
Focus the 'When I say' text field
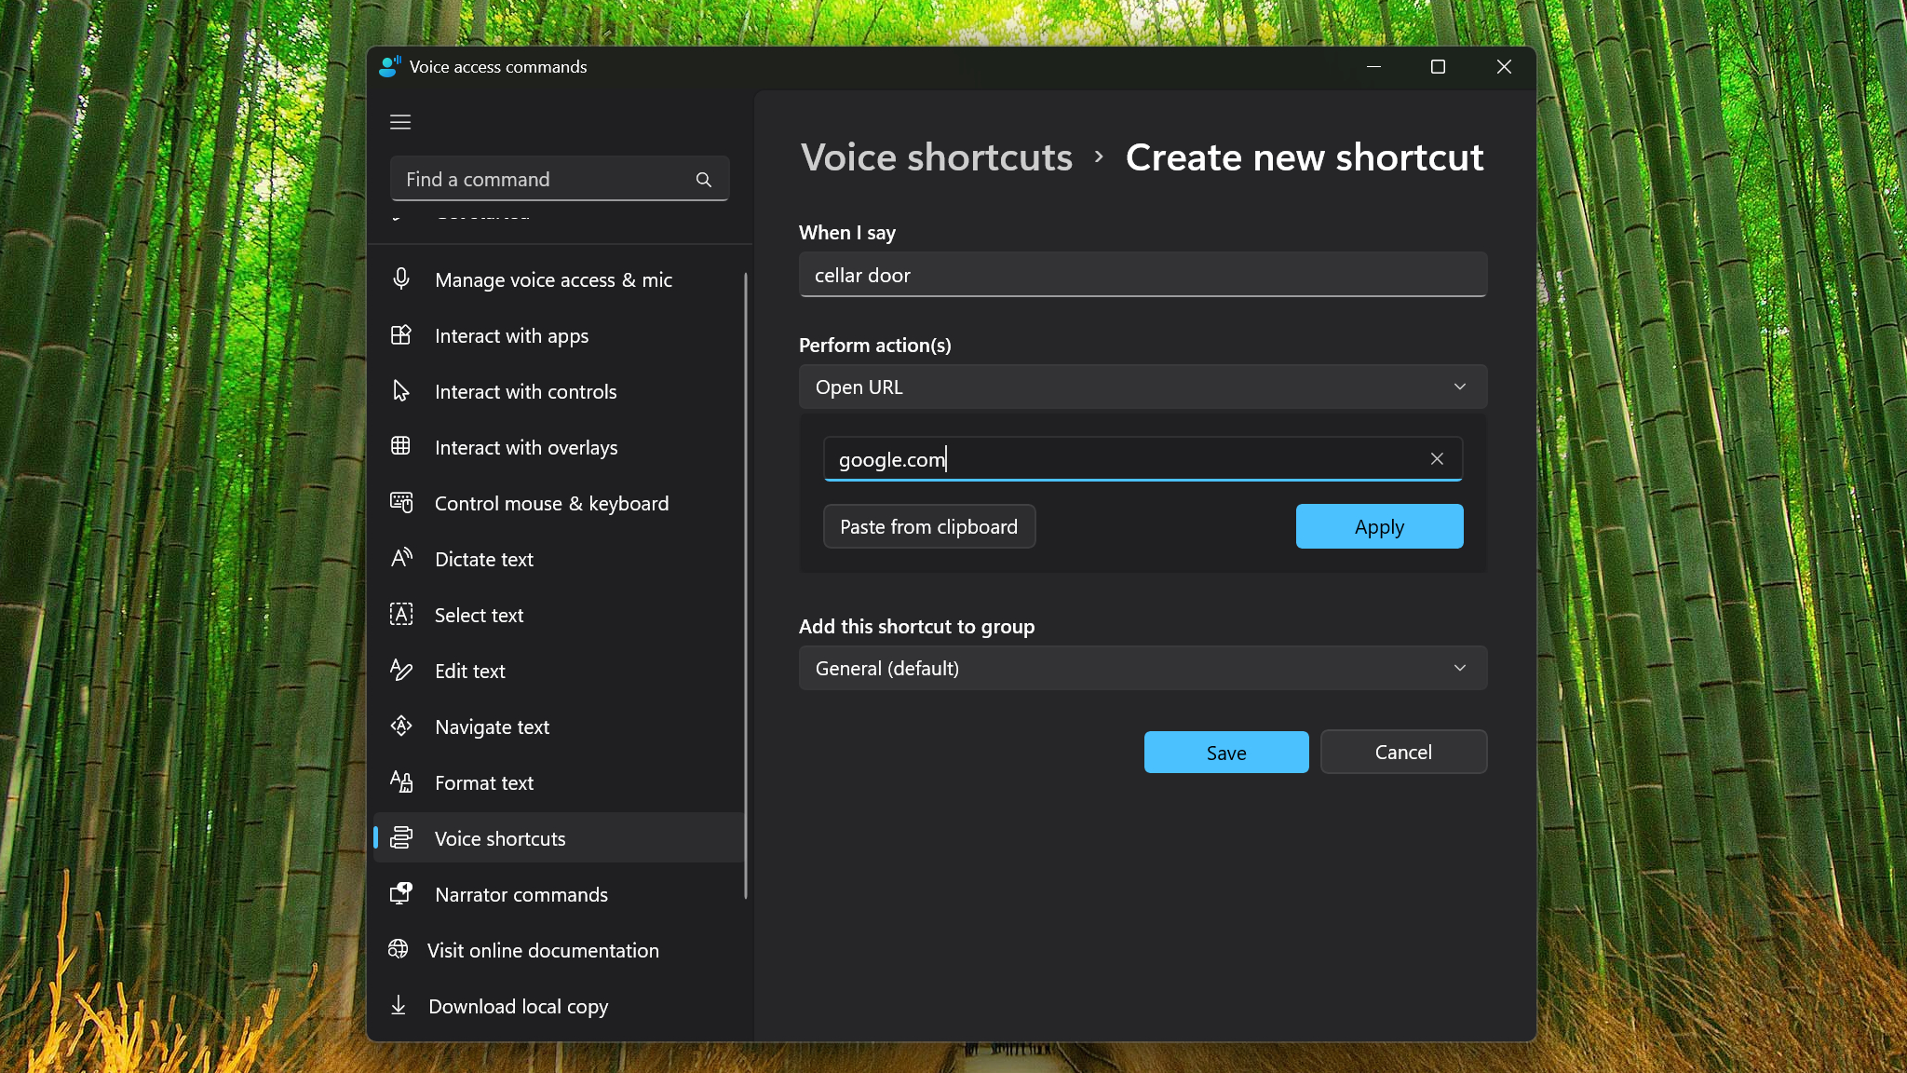coord(1142,276)
